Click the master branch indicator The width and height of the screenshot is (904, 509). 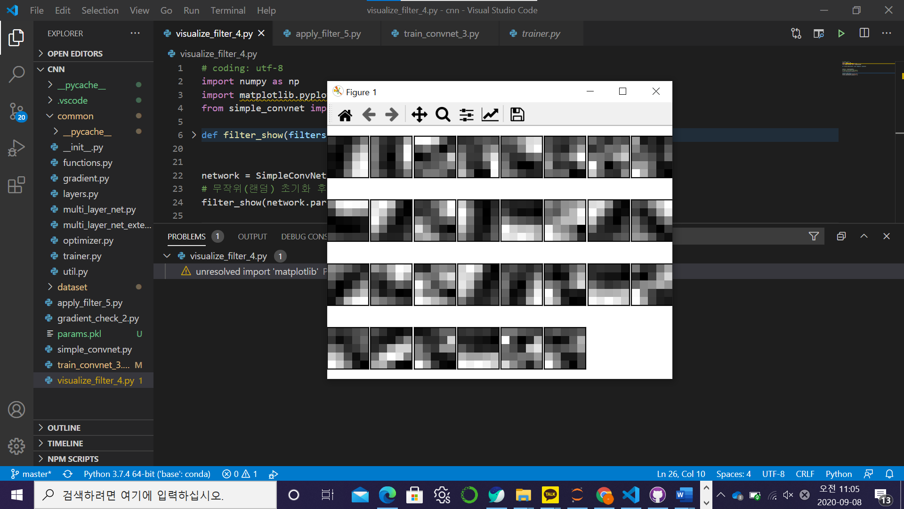tap(31, 474)
